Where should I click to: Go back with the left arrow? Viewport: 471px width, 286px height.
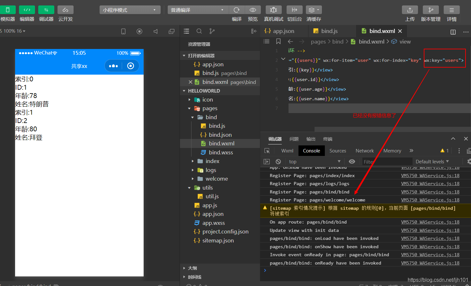point(290,41)
